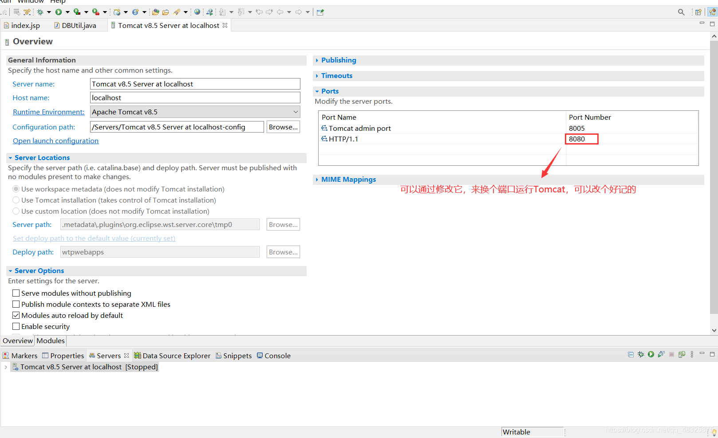Viewport: 718px width, 438px height.
Task: Expand the MIME Mappings section
Action: point(317,180)
